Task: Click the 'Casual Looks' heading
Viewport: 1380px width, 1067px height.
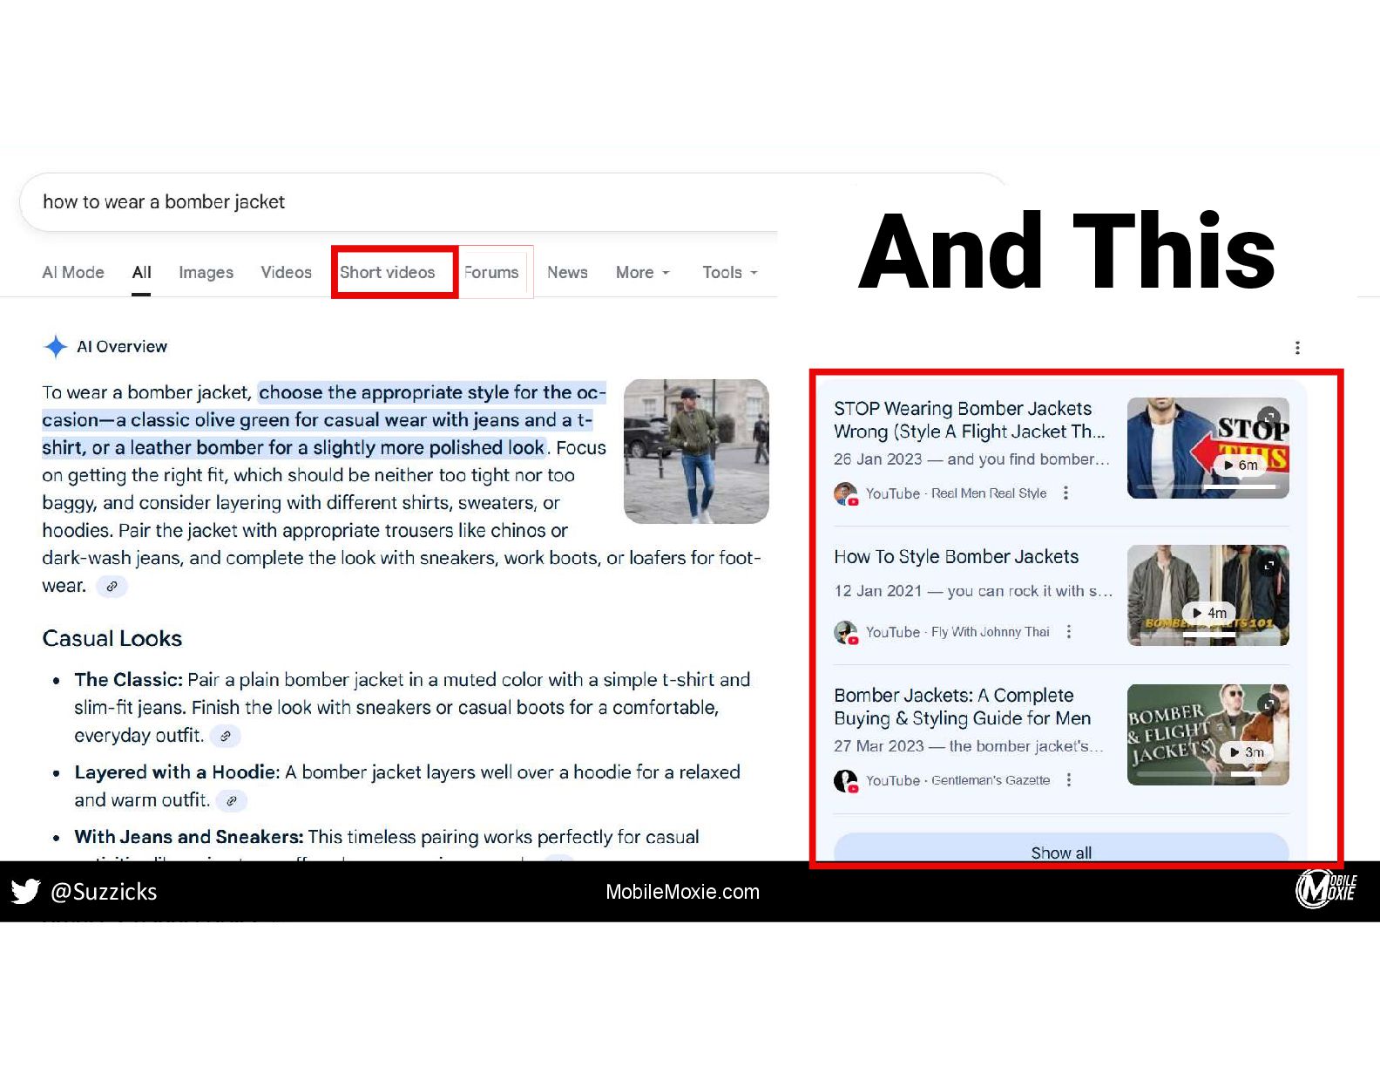Action: (x=112, y=638)
